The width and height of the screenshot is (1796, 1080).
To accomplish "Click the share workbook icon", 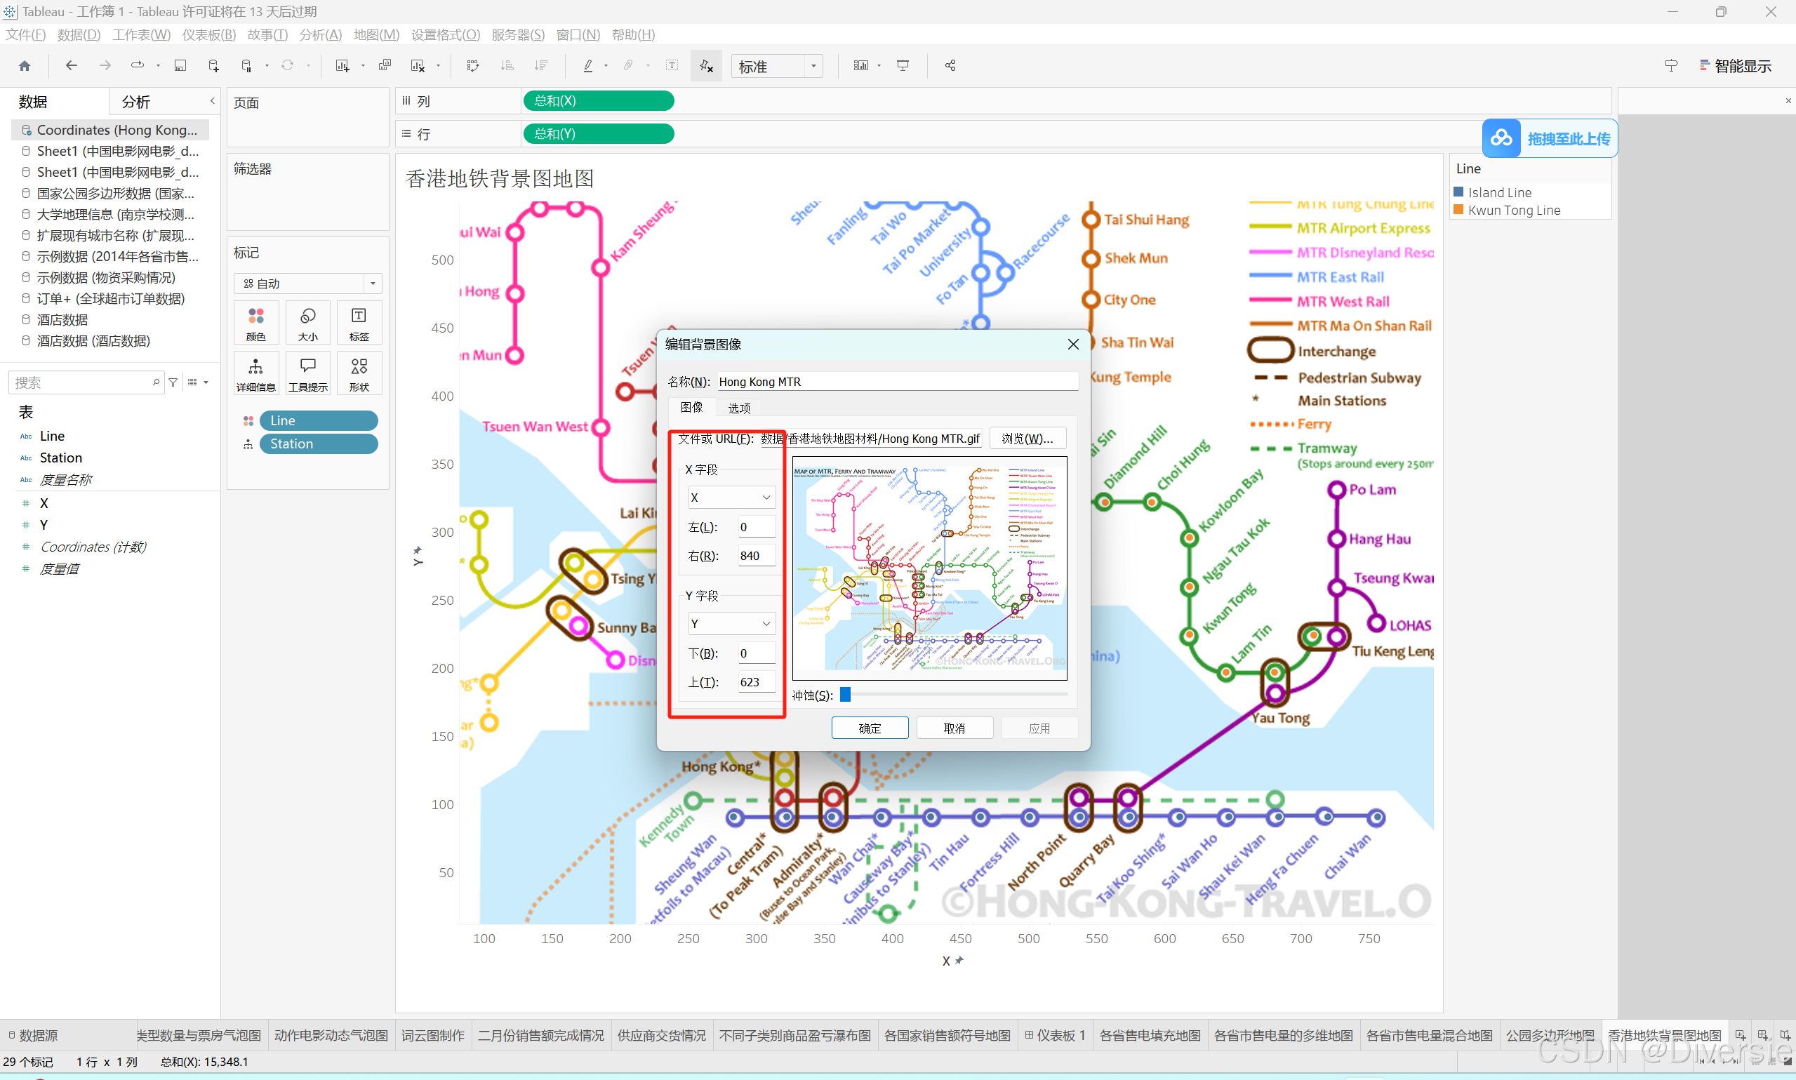I will (x=950, y=66).
